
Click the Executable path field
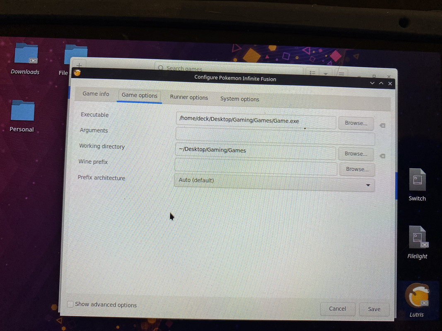(x=256, y=120)
